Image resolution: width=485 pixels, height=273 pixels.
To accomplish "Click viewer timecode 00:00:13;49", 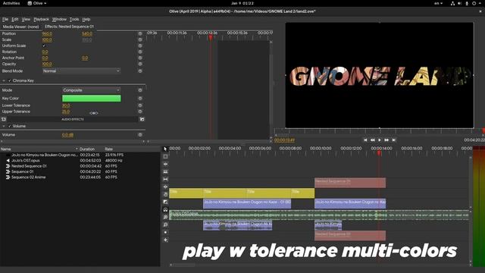I will tap(284, 140).
